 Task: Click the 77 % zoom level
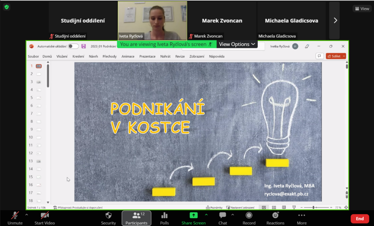tap(338, 208)
